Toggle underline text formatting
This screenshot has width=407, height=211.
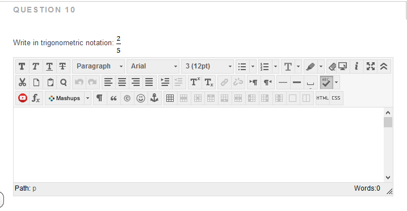click(49, 66)
